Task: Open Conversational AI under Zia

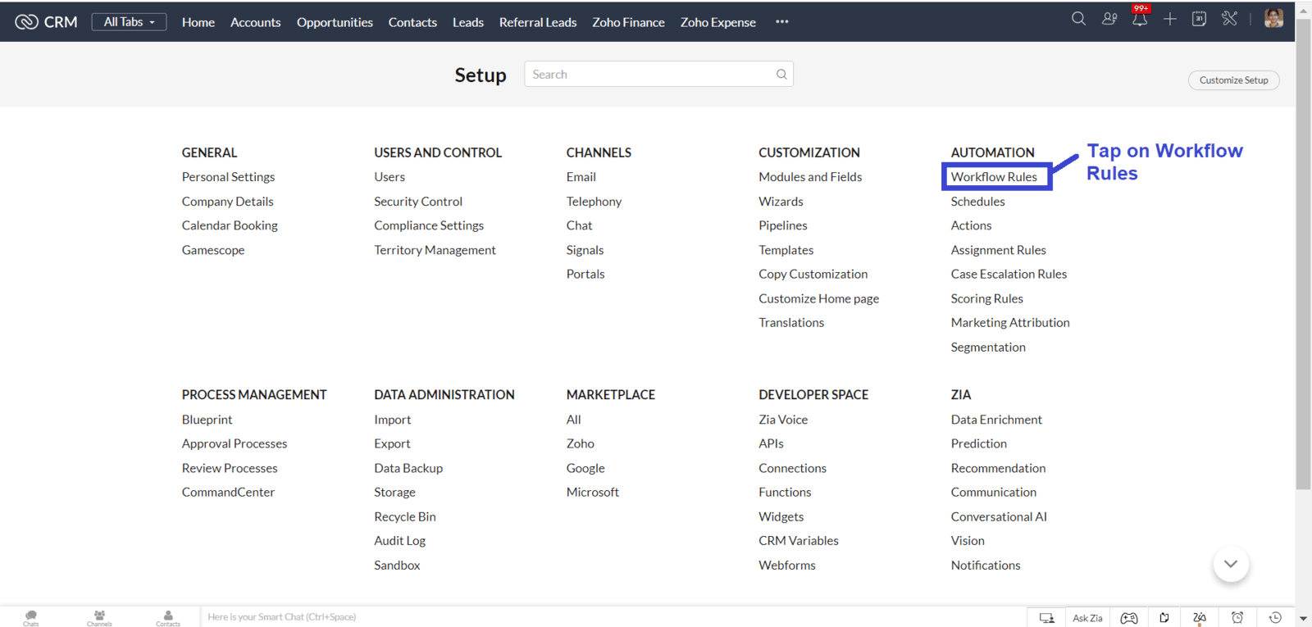Action: 999,516
